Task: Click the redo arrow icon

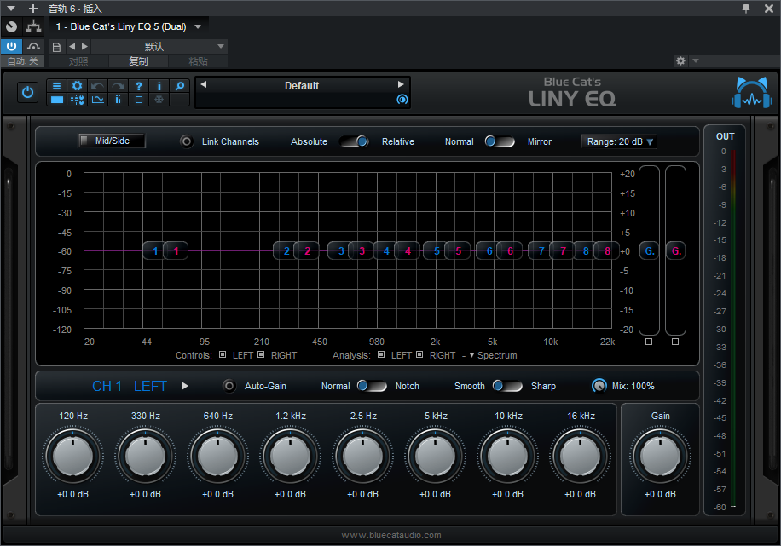Action: tap(118, 86)
